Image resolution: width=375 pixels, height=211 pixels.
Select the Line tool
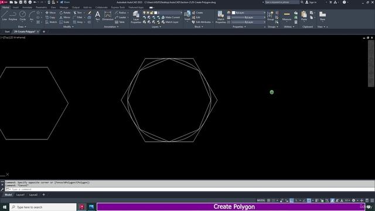[x=4, y=16]
